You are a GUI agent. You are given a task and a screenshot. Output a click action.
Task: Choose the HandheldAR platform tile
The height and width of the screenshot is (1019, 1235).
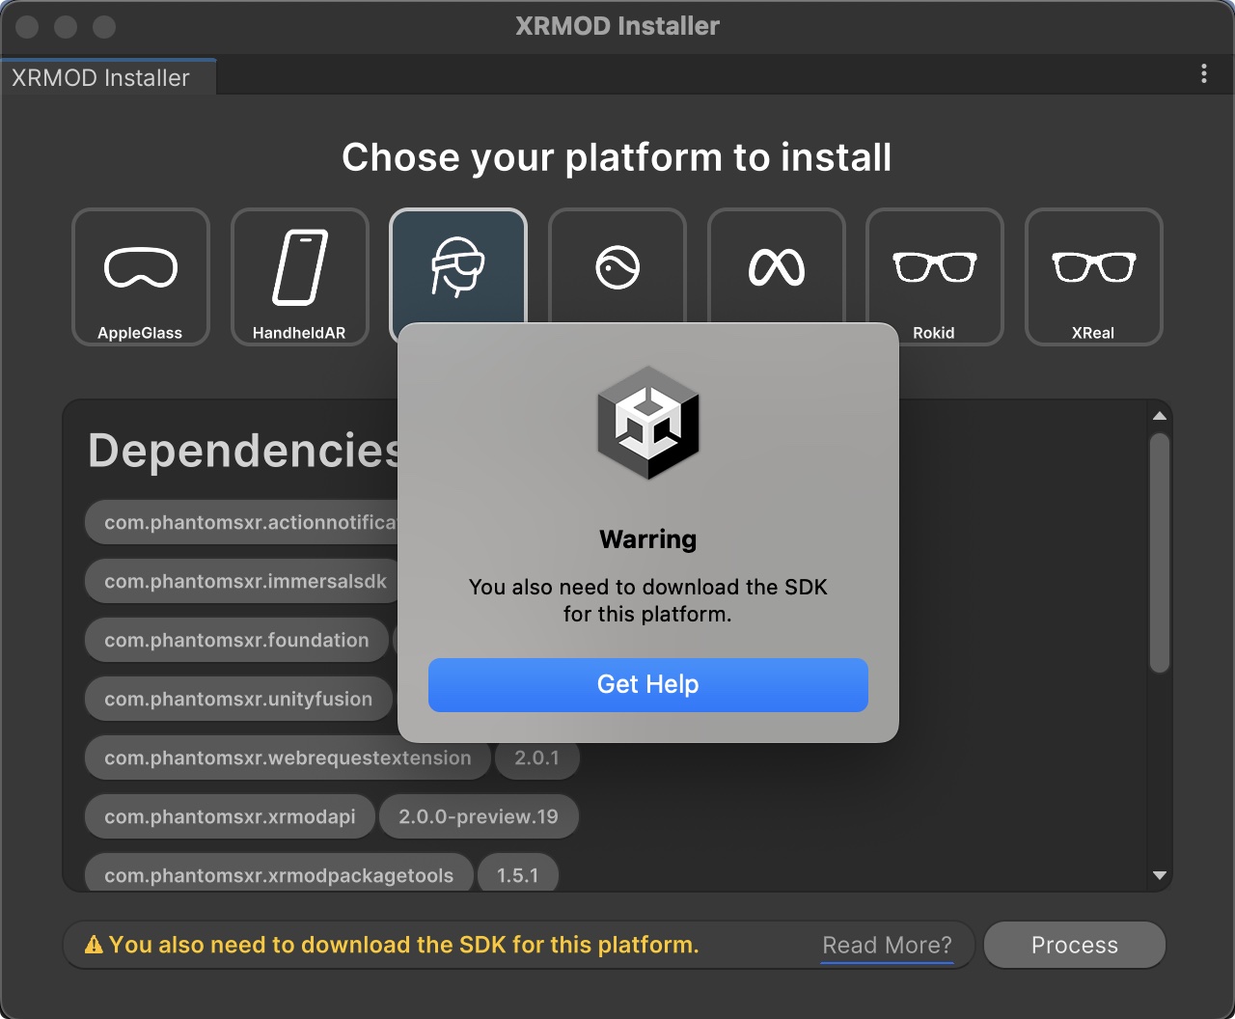(300, 277)
